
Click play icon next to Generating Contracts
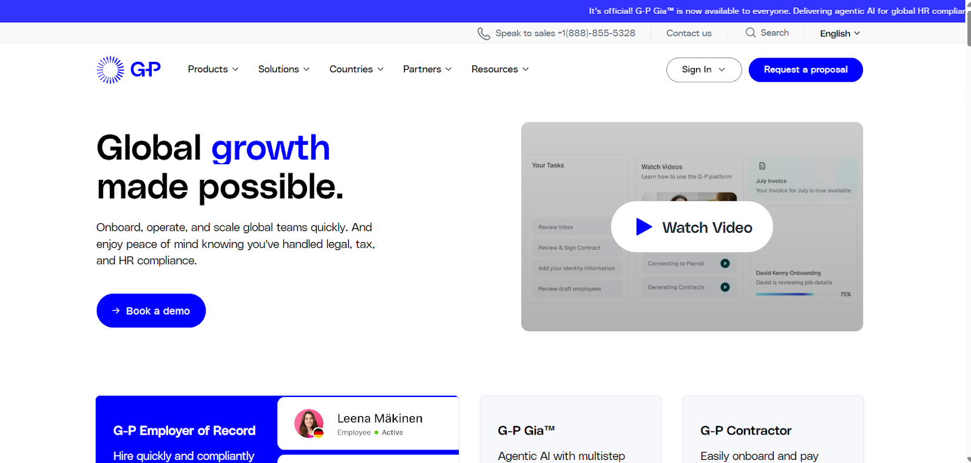pos(725,287)
